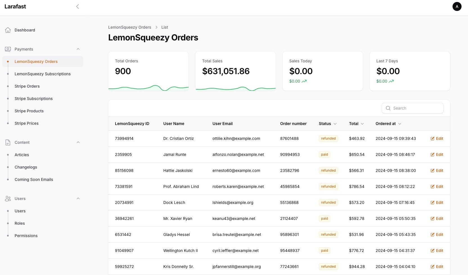468x275 pixels.
Task: Click the Larafast logo
Action: click(x=15, y=6)
